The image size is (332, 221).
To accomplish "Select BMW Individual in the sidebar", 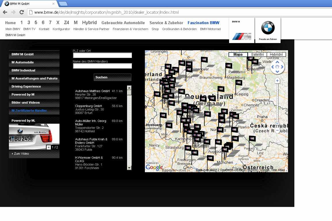I will 34,70.
